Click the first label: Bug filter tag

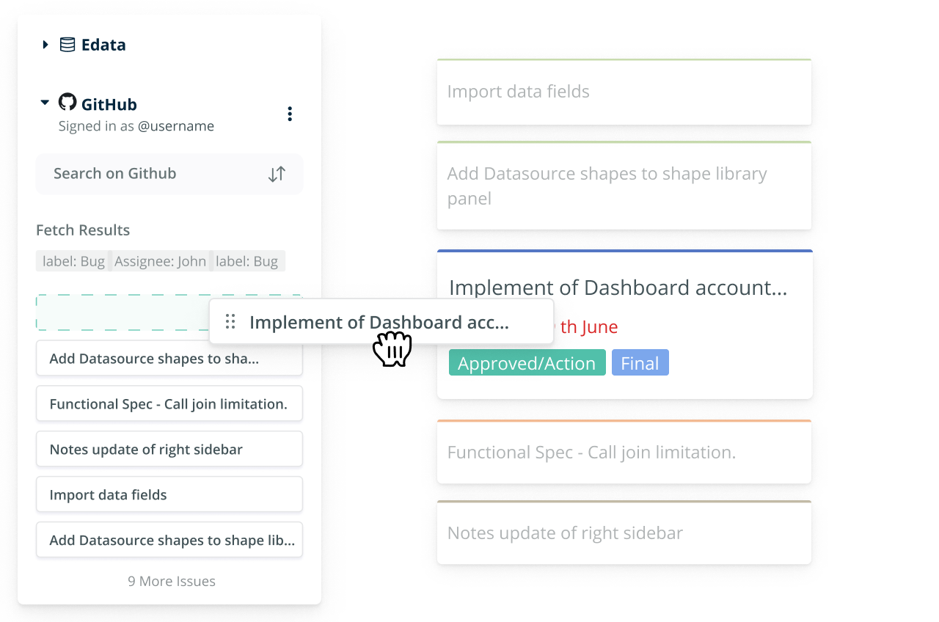pyautogui.click(x=73, y=261)
